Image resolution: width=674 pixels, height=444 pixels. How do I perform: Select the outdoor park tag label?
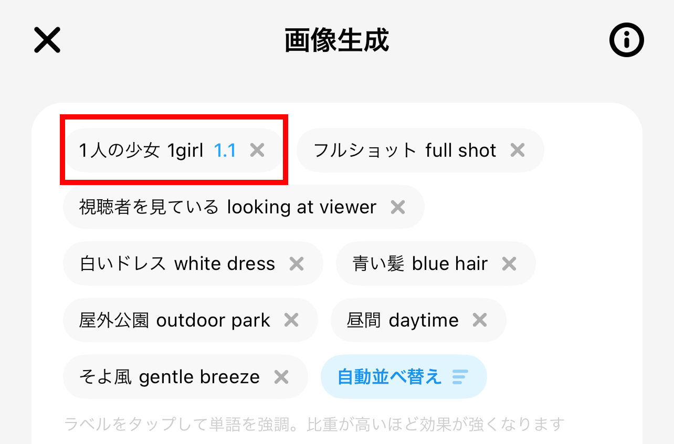click(174, 320)
